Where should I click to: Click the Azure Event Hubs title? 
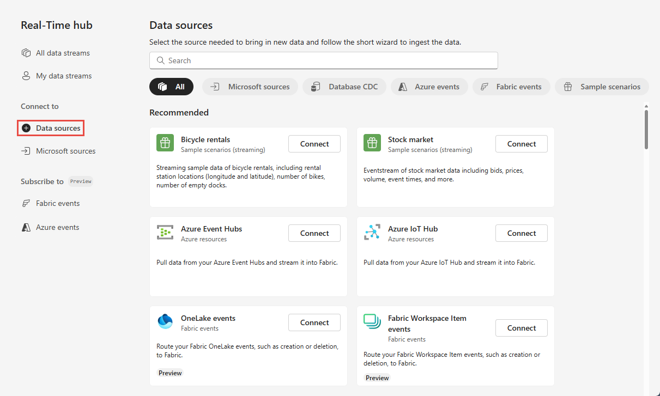pos(211,229)
